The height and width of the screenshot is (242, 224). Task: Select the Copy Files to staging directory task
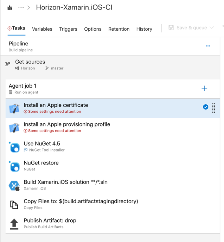(x=113, y=204)
